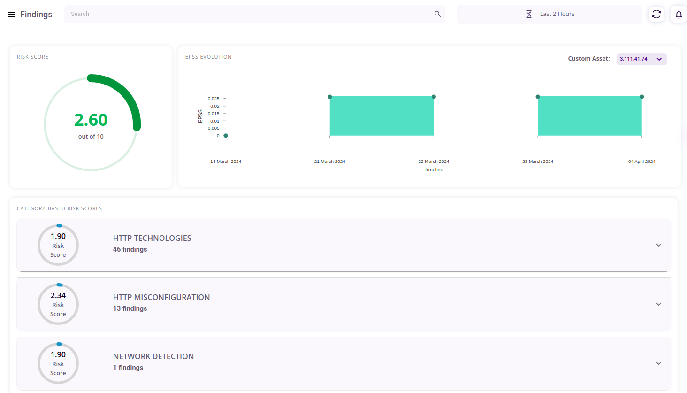This screenshot has height=393, width=687.
Task: Open the Last 2 Hours time selector
Action: (x=550, y=14)
